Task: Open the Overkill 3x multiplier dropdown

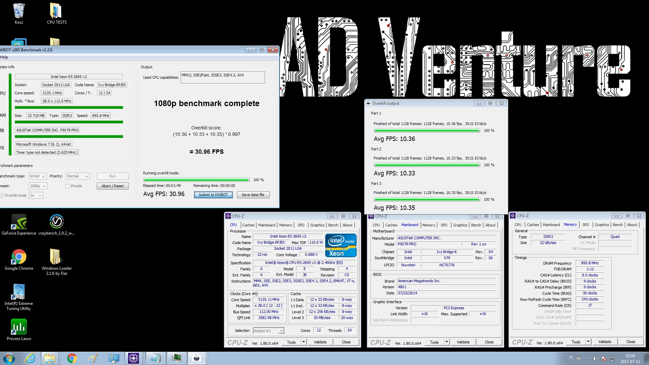Action: pos(36,195)
